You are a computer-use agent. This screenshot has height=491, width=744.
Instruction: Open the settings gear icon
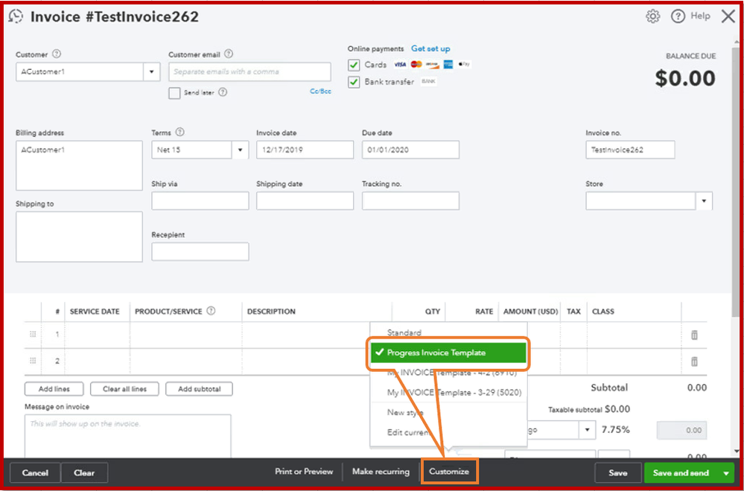point(652,16)
